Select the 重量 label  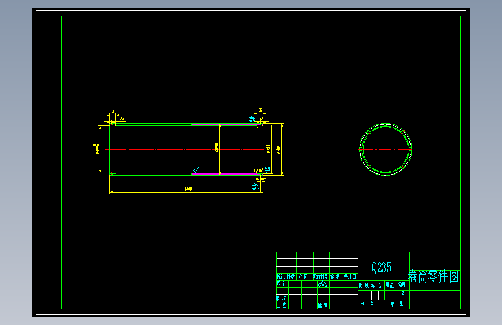(390, 285)
